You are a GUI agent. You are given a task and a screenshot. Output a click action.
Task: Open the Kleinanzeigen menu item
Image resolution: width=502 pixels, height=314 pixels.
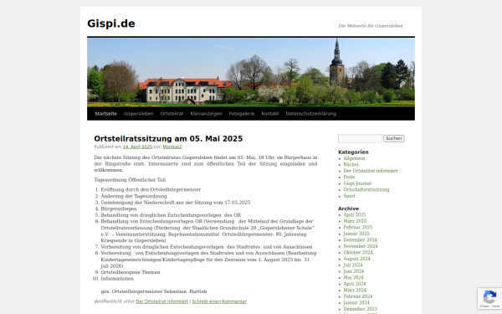coord(206,114)
